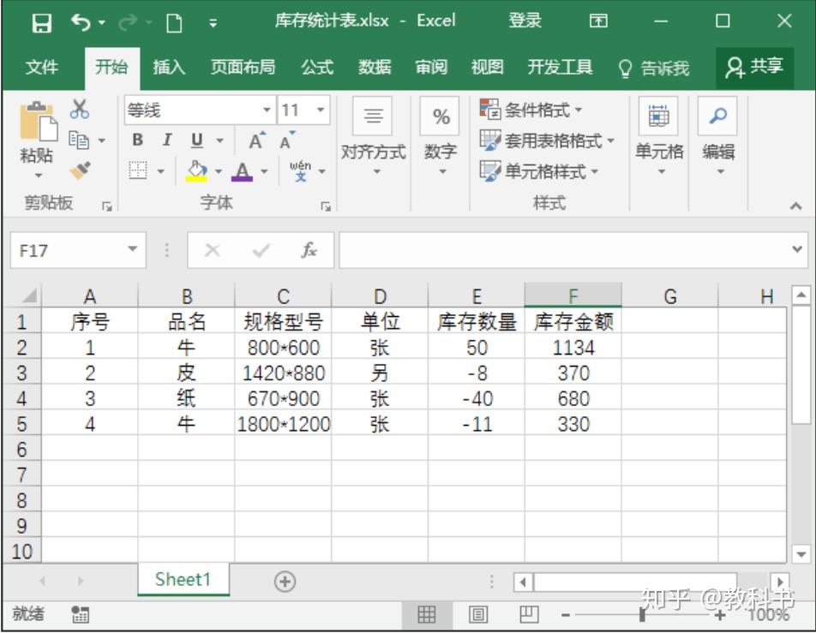Click the 共享 share button
816x633 pixels.
pos(754,67)
